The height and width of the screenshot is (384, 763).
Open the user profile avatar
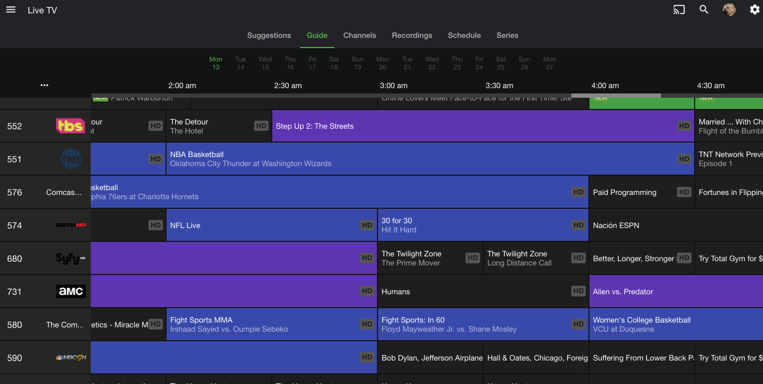tap(729, 10)
